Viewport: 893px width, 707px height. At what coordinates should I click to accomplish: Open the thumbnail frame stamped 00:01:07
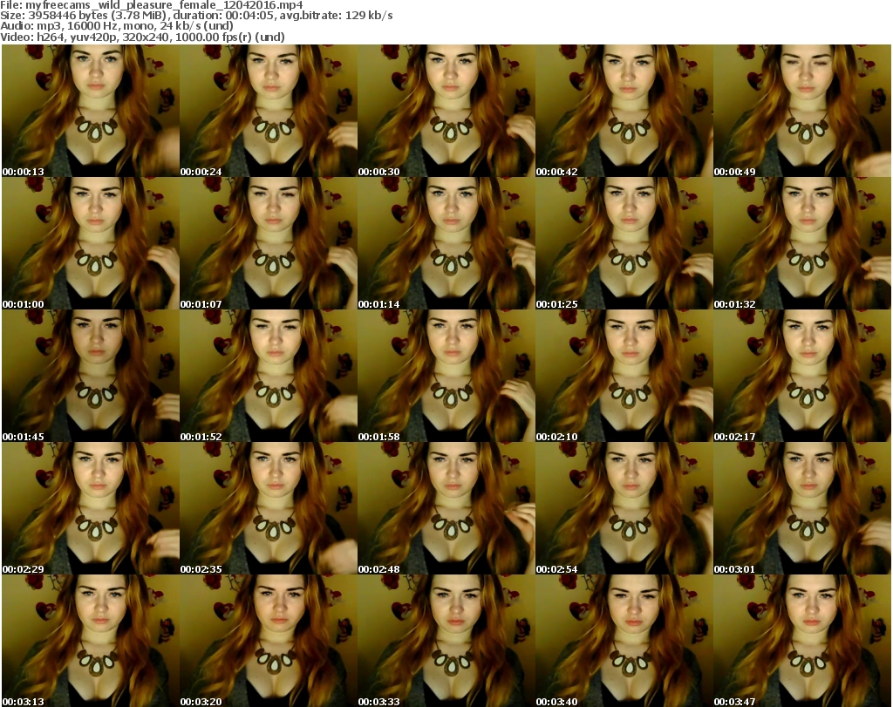[x=269, y=243]
